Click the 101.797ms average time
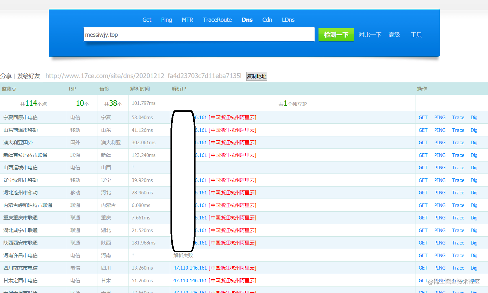 pos(143,103)
